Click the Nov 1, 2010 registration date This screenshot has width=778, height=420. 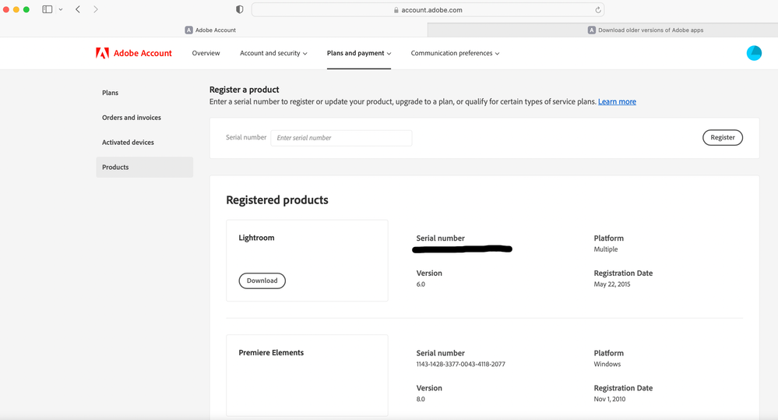[x=609, y=399]
